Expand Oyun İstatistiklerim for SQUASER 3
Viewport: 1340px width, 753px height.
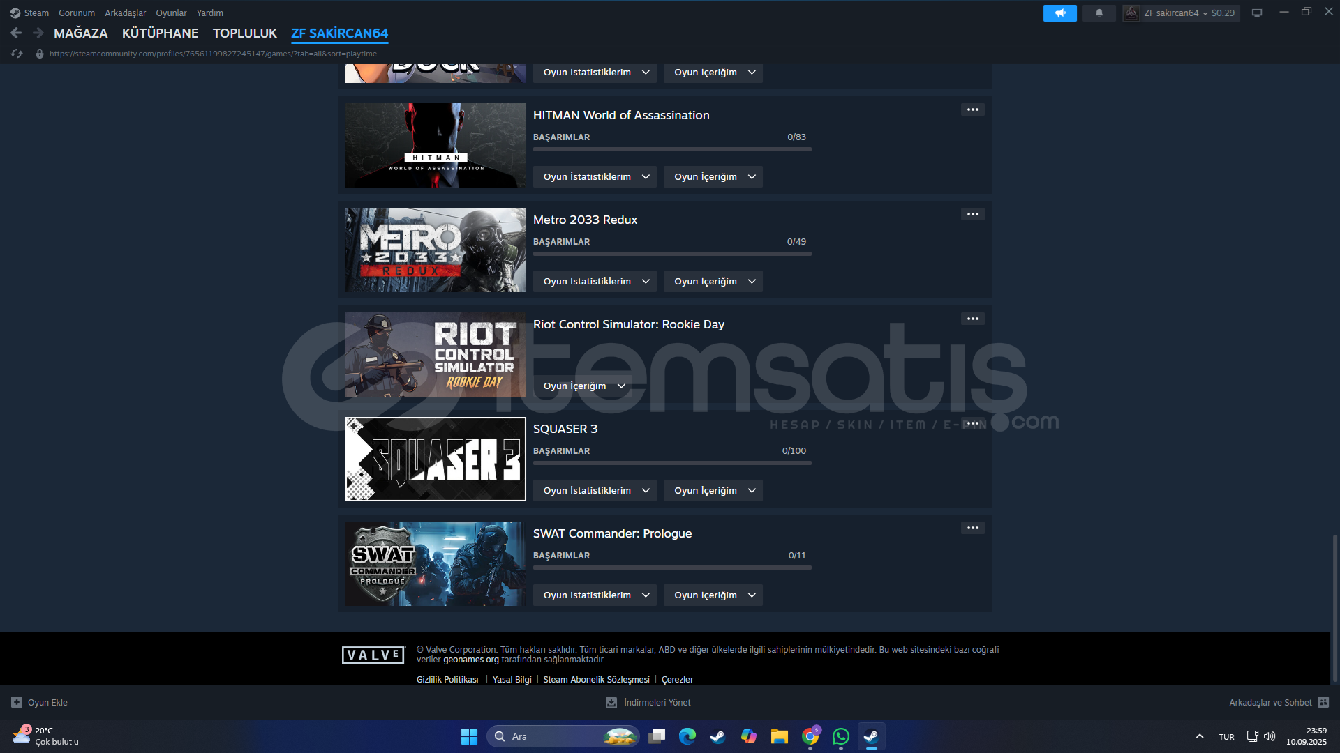[x=595, y=490]
